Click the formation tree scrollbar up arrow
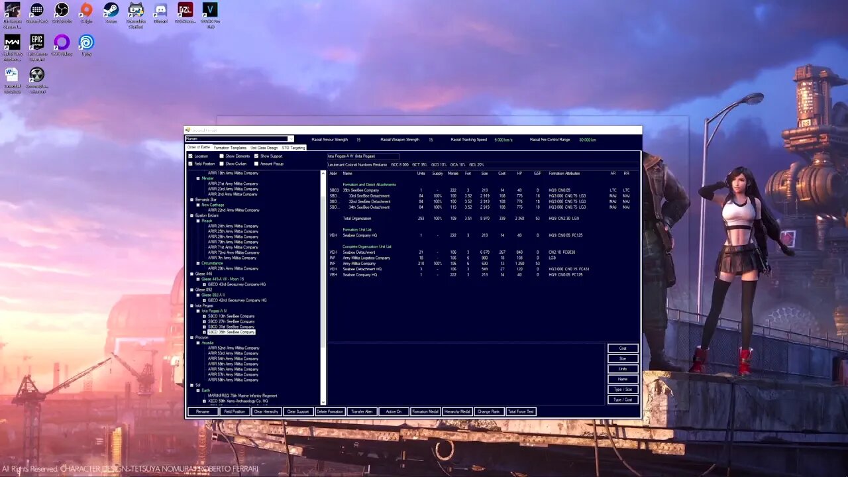This screenshot has width=848, height=477. pos(323,172)
